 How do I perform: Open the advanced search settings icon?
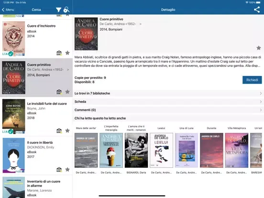[66, 10]
